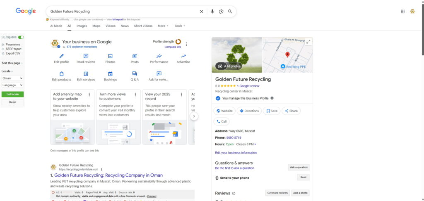Open Edit profile pencil action
This screenshot has height=201, width=424.
coord(62,59)
